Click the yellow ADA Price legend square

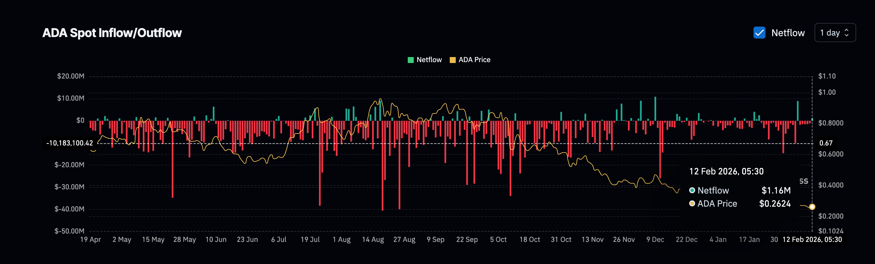click(x=452, y=60)
